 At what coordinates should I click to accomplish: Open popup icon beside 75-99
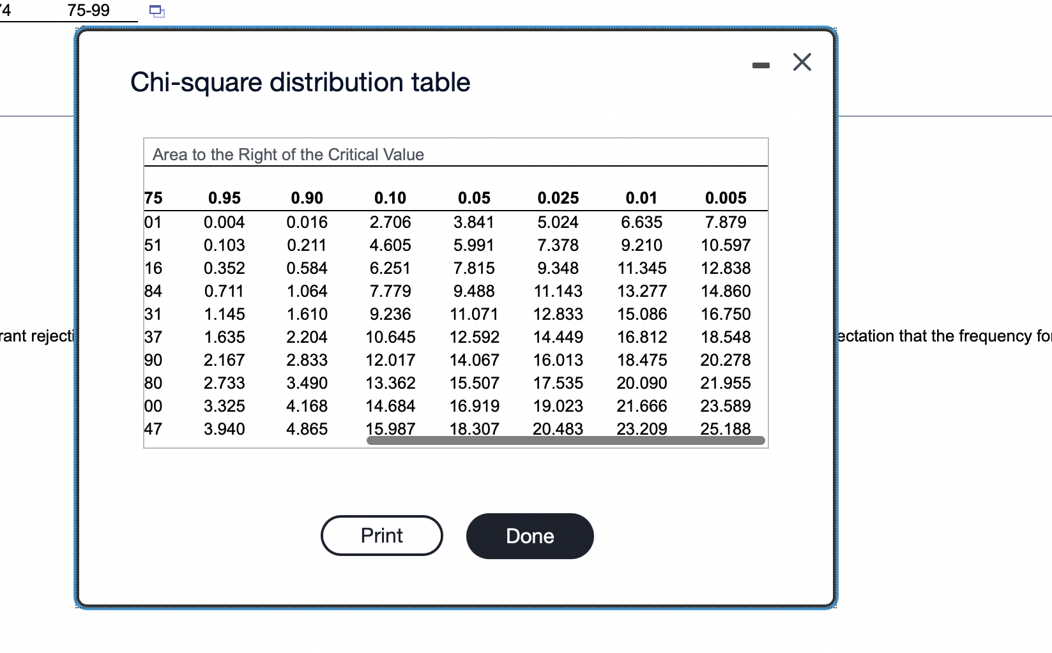tap(156, 11)
